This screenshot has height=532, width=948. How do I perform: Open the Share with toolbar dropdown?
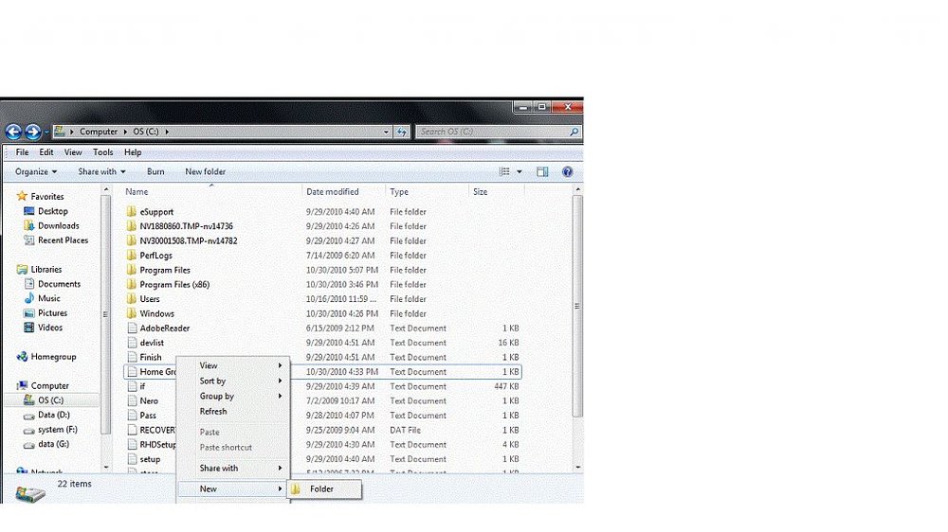[101, 172]
